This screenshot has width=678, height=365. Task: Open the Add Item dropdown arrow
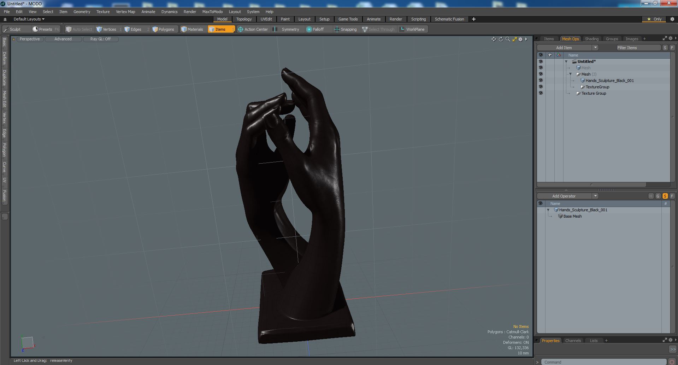(x=595, y=48)
